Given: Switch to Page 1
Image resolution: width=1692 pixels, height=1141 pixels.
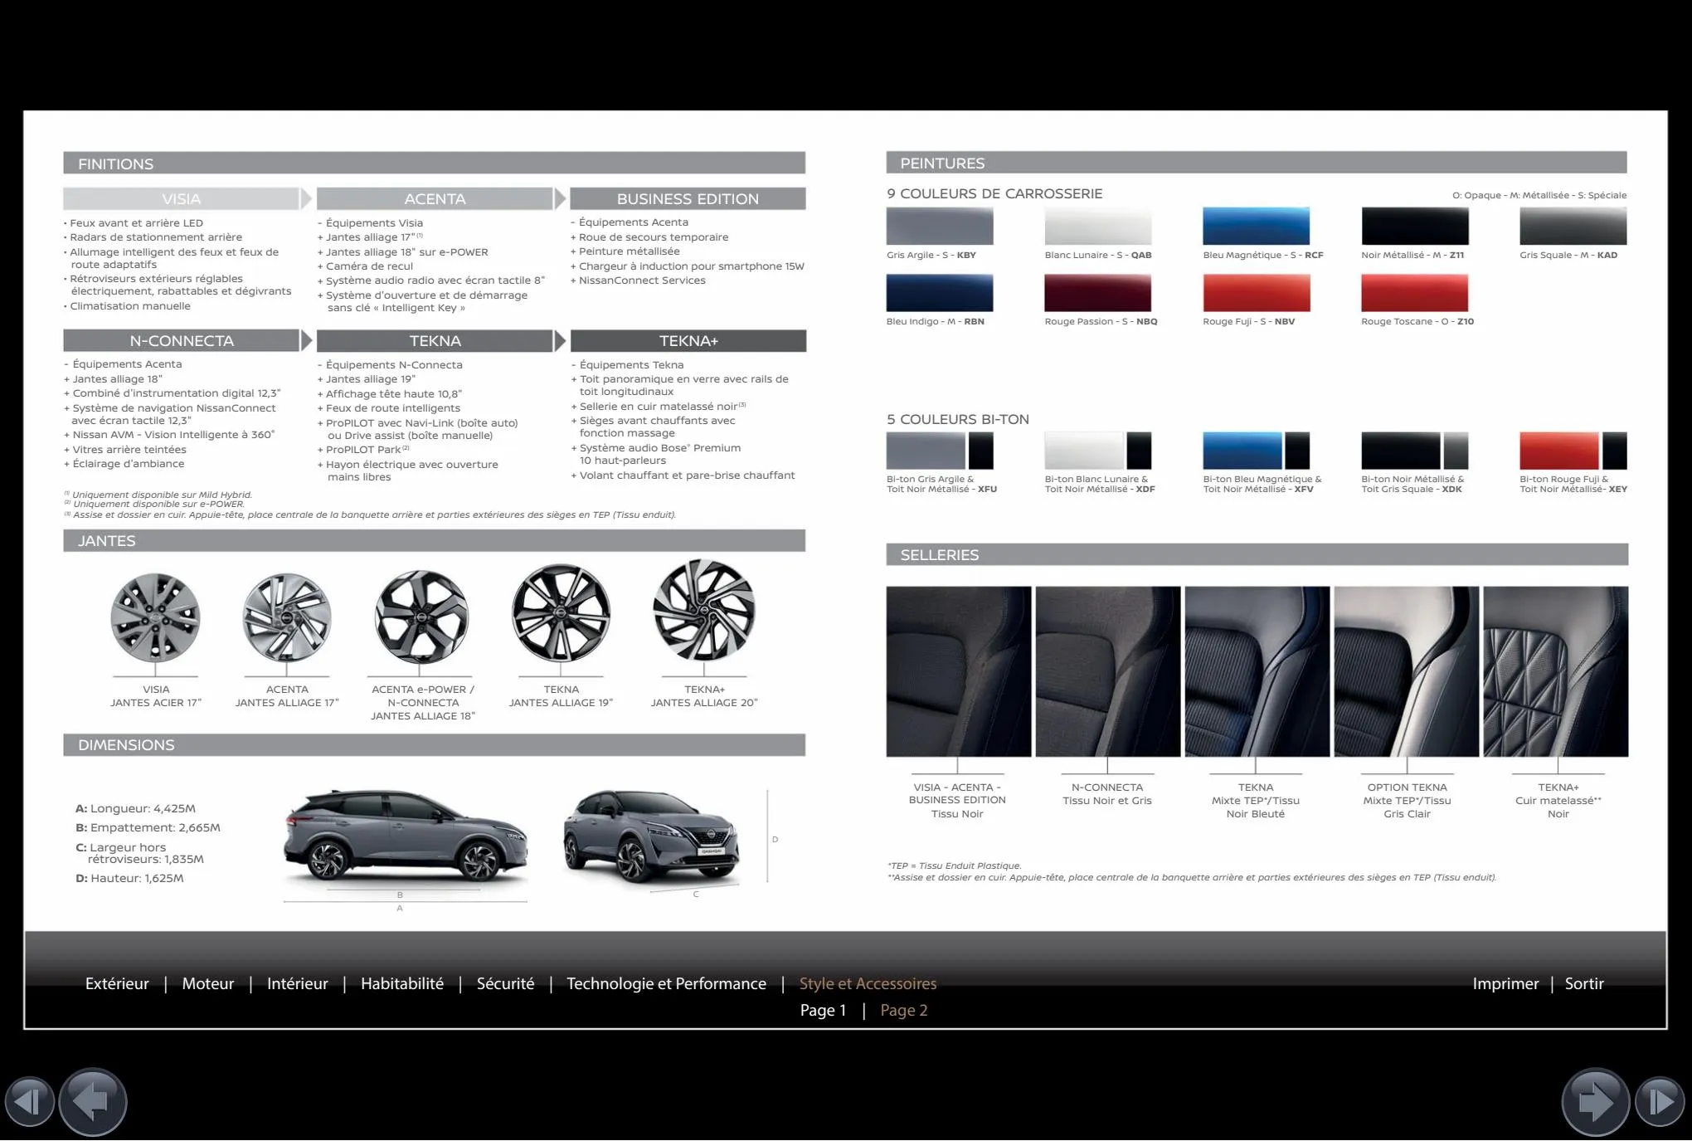Looking at the screenshot, I should [823, 1010].
